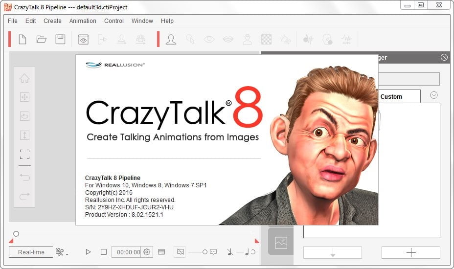The height and width of the screenshot is (269, 454).
Task: Click the Play button
Action: tap(89, 252)
